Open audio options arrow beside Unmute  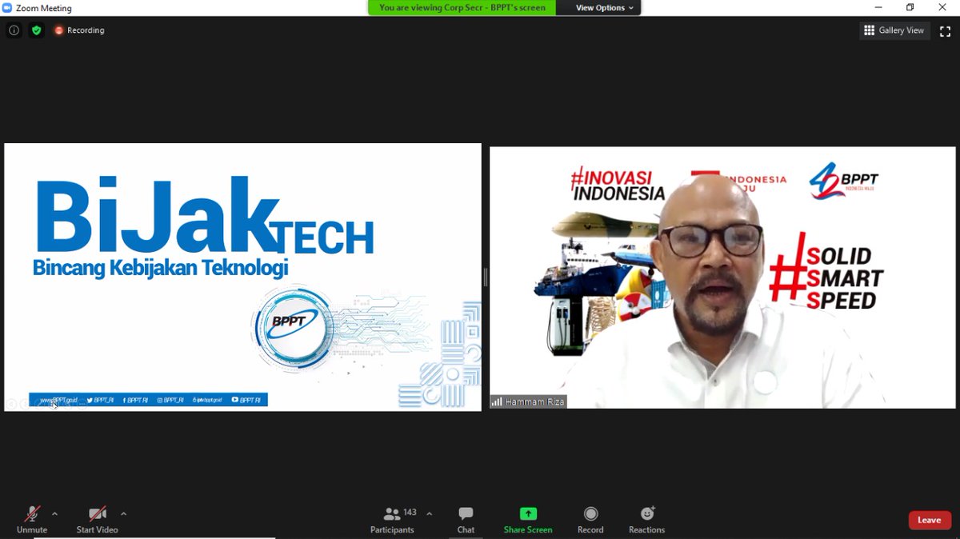tap(54, 514)
